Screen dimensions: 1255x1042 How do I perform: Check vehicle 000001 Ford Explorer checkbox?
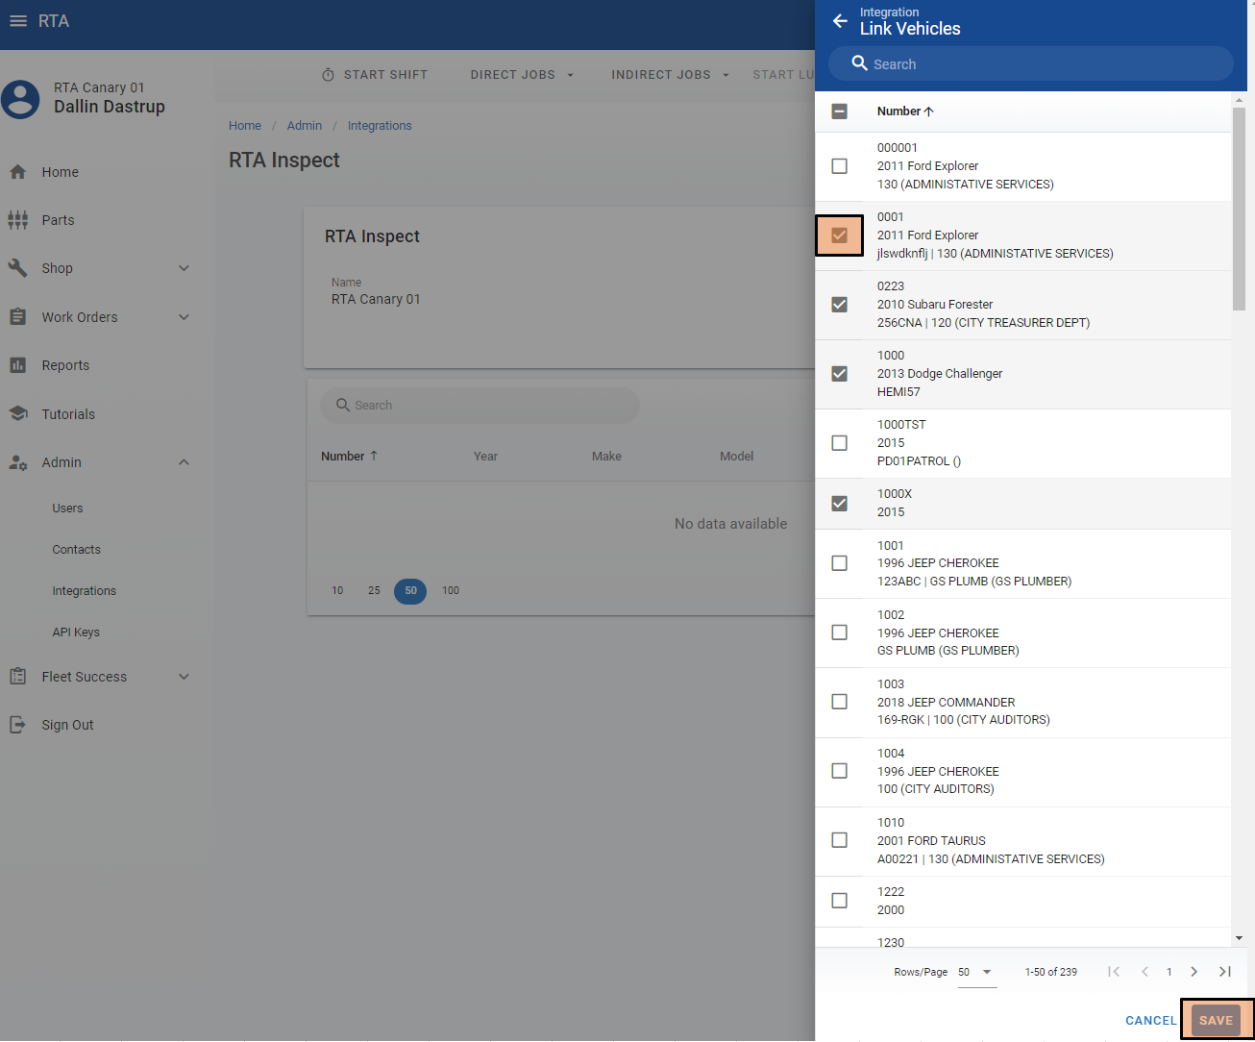[x=839, y=166]
